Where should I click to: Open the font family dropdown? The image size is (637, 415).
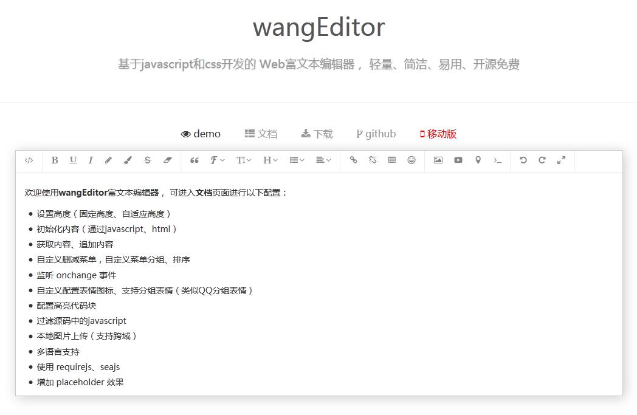pos(218,160)
